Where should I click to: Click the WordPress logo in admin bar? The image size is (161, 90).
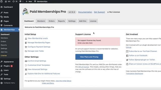point(2,1)
